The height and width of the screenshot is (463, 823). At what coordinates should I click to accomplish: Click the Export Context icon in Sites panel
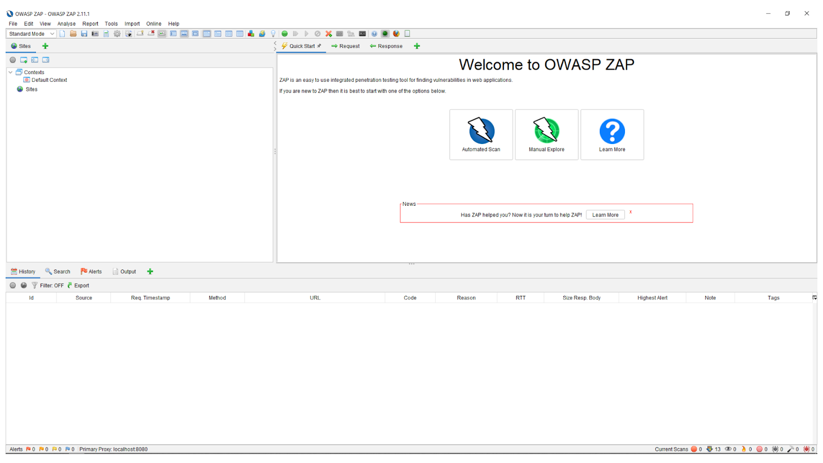point(46,60)
